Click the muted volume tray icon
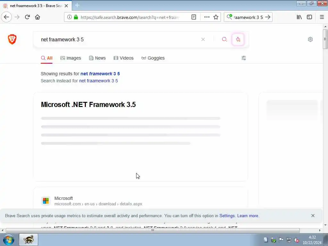This screenshot has width=328, height=246. pos(296,240)
